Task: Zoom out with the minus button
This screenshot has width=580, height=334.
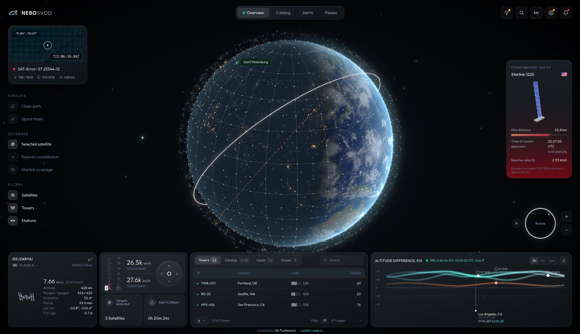Action: [566, 230]
